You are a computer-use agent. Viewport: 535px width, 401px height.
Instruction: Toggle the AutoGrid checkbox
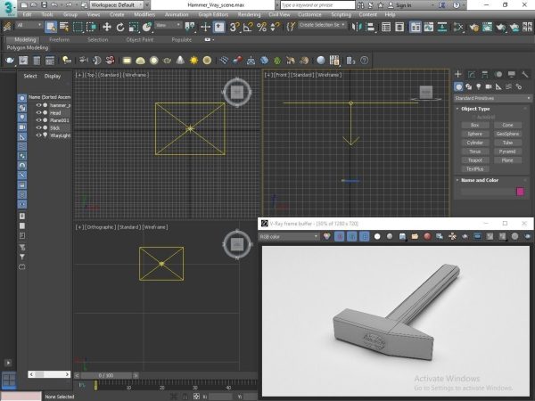474,117
